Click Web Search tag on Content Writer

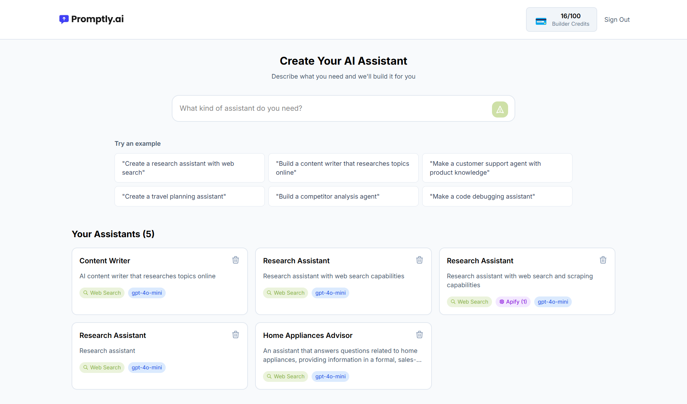(102, 293)
